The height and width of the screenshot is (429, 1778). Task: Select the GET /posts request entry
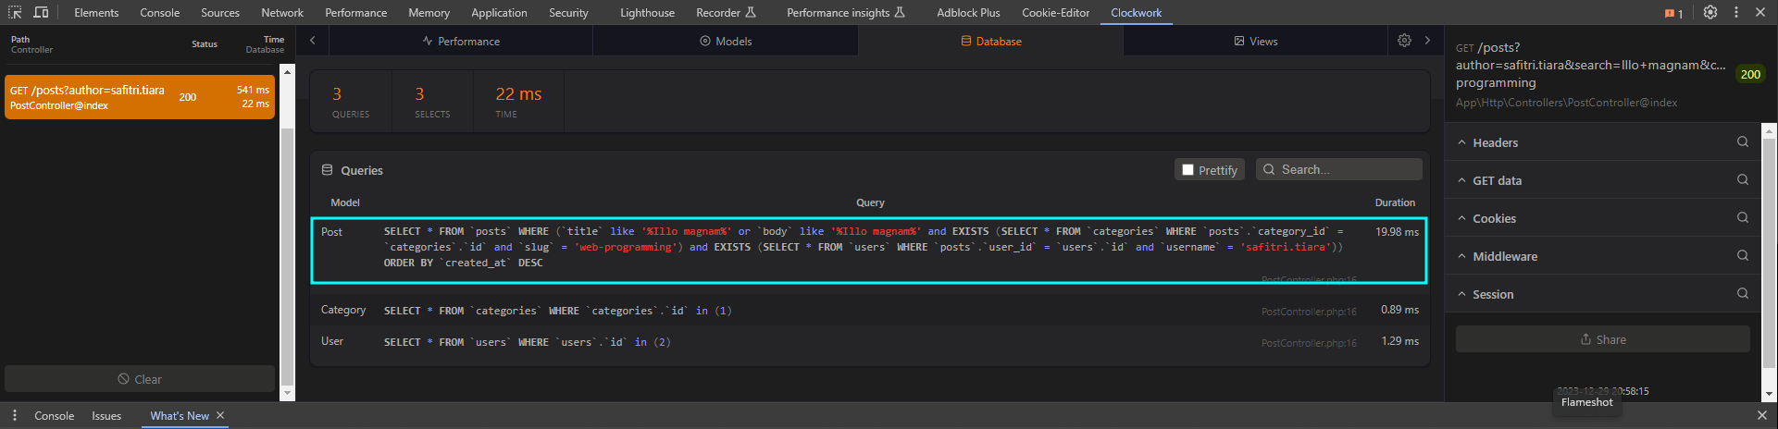(x=140, y=97)
